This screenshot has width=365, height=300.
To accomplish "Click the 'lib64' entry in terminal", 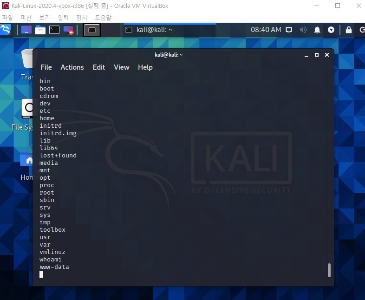I will pos(49,148).
